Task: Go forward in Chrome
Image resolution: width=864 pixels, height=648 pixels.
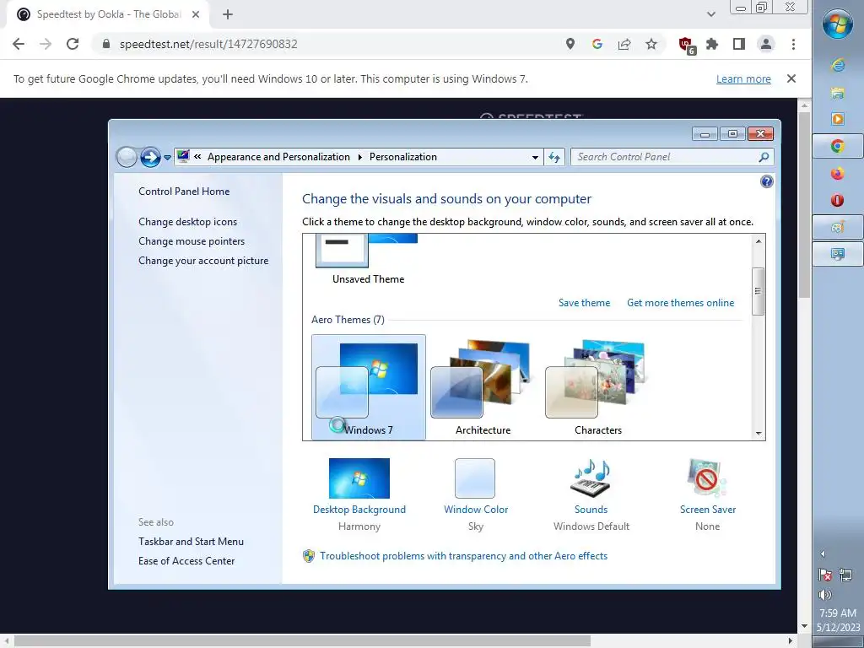Action: click(x=46, y=44)
